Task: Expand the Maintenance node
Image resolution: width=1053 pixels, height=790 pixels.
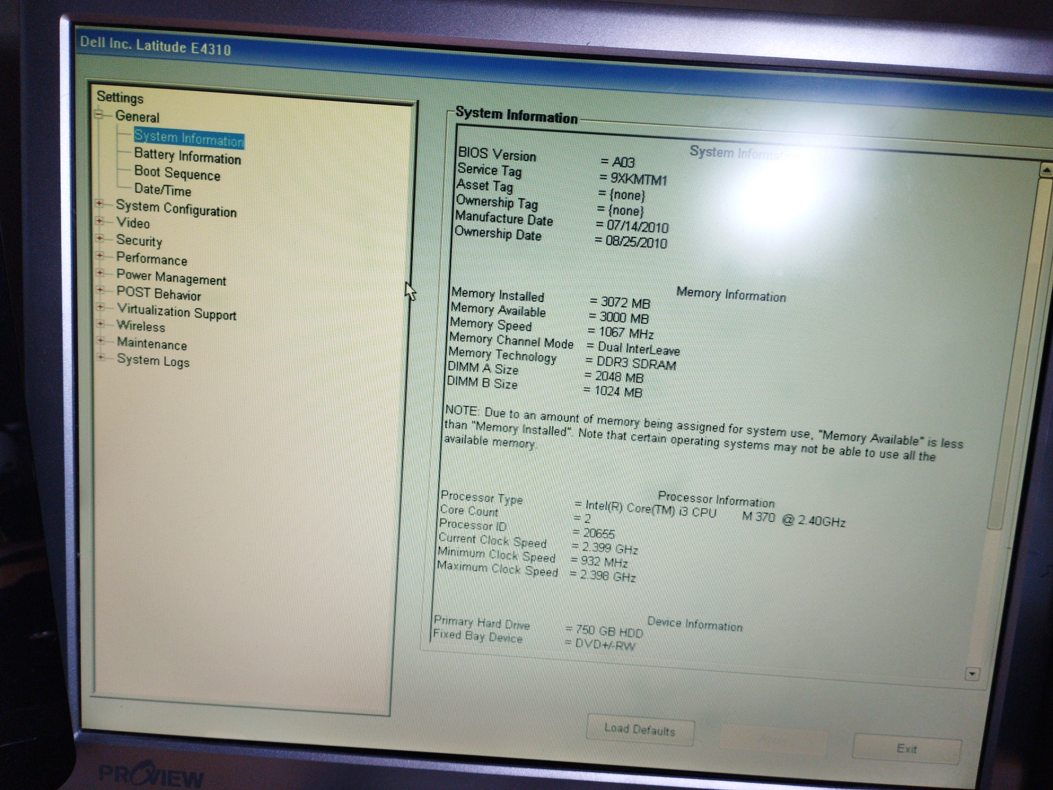Action: [100, 341]
